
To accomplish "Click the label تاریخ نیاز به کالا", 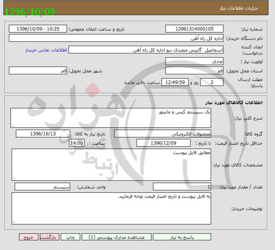I will click(x=90, y=134).
